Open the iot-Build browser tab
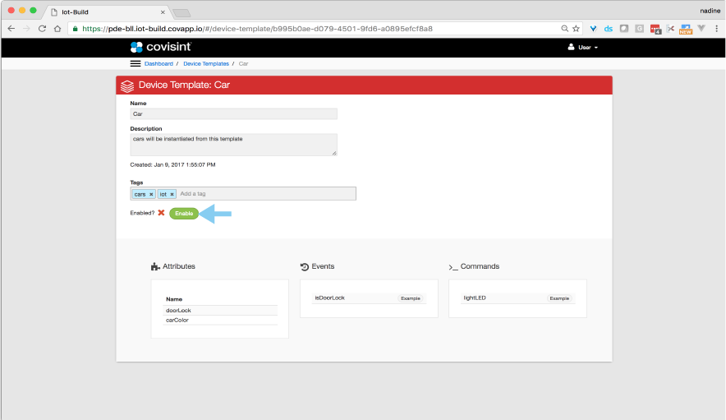Viewport: 726px width, 420px height. click(x=107, y=12)
